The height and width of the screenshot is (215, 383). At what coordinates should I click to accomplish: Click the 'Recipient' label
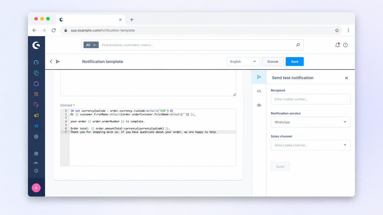click(x=278, y=90)
